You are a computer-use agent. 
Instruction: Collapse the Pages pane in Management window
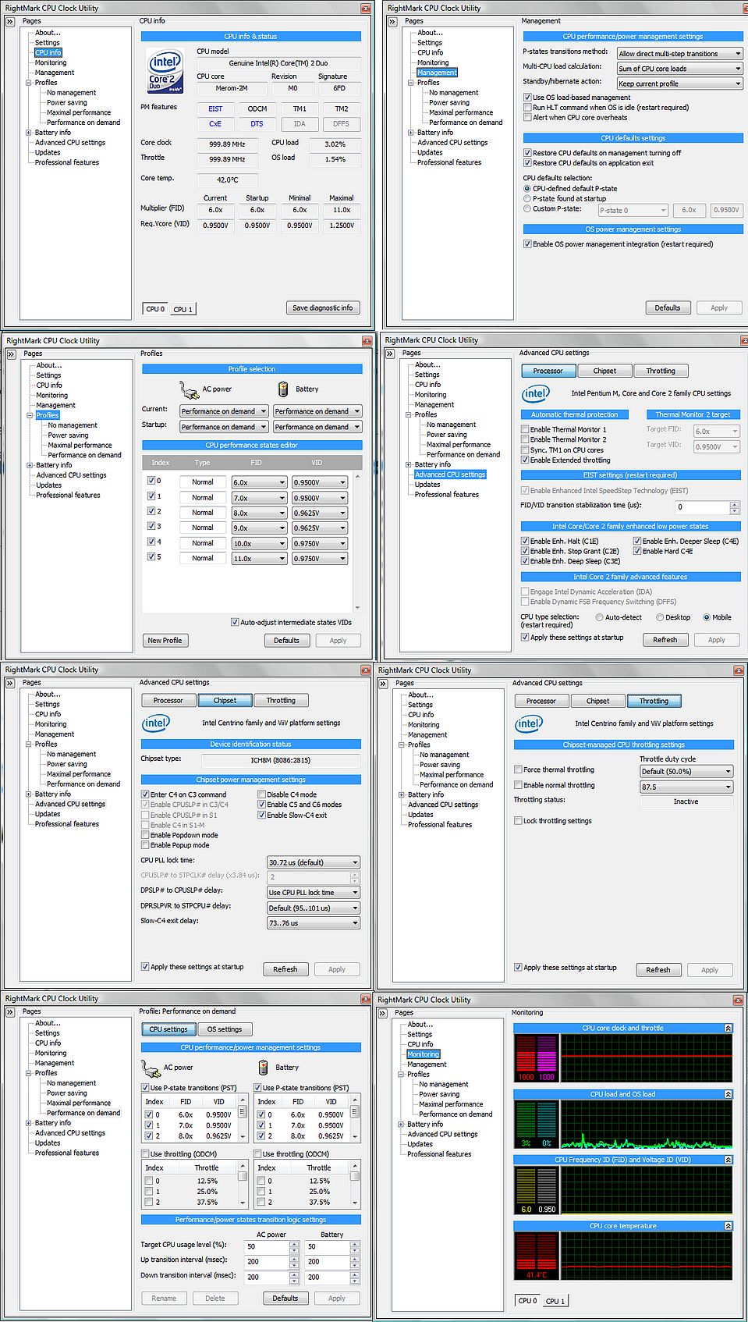click(x=392, y=22)
